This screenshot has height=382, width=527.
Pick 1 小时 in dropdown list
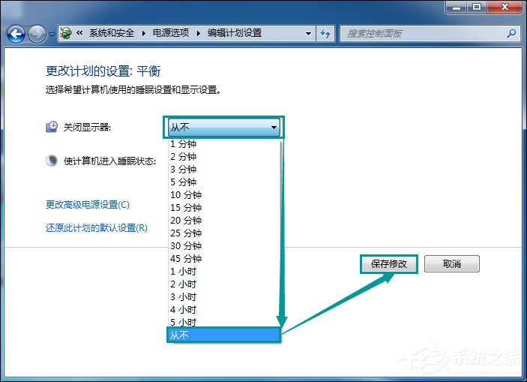(x=224, y=272)
